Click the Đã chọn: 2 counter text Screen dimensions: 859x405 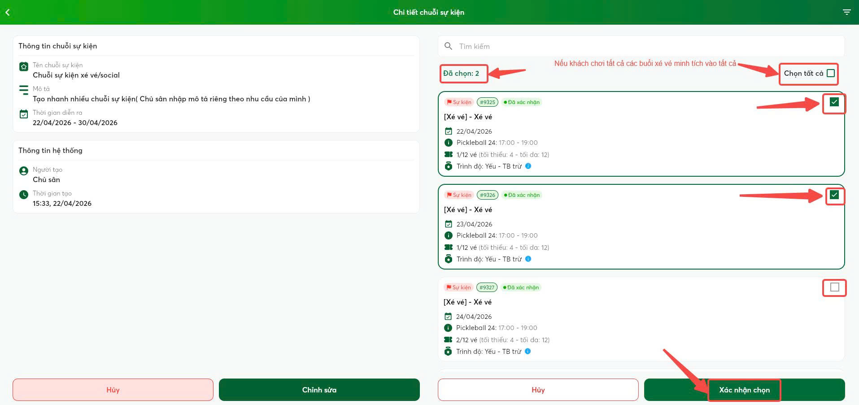tap(461, 74)
